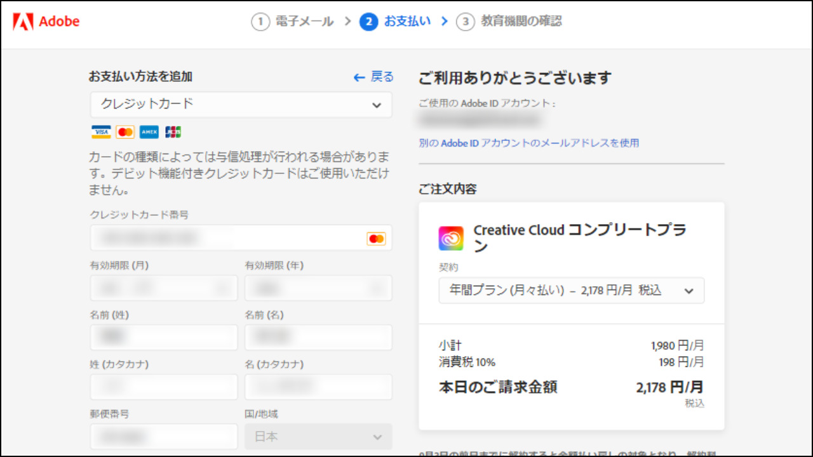Click the Visa card icon

tap(100, 132)
